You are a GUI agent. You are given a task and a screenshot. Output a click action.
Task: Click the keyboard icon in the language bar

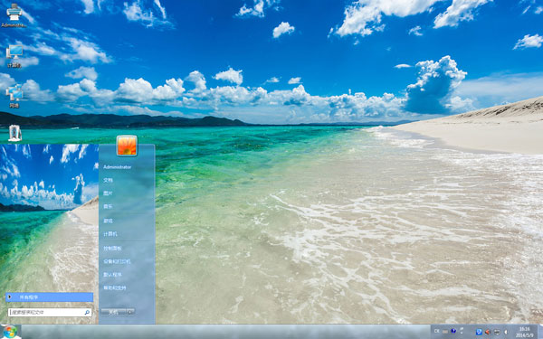tap(445, 332)
